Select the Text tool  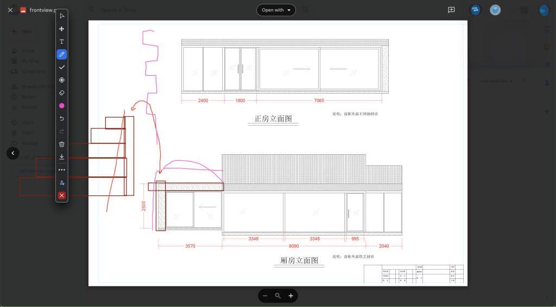62,42
